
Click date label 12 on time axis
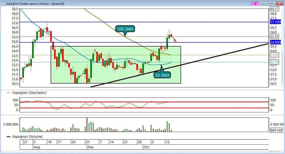[x=168, y=142]
